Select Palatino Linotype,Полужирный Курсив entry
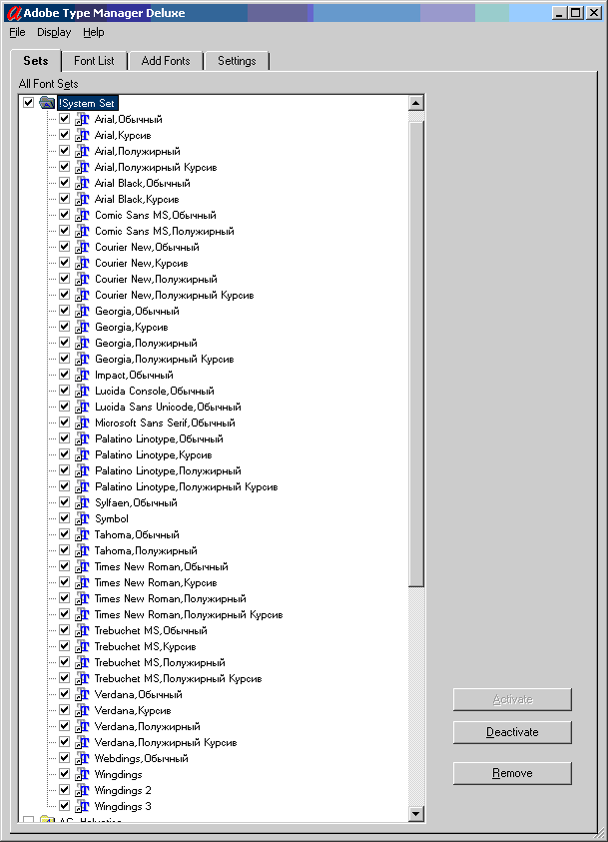The height and width of the screenshot is (842, 608). [187, 487]
